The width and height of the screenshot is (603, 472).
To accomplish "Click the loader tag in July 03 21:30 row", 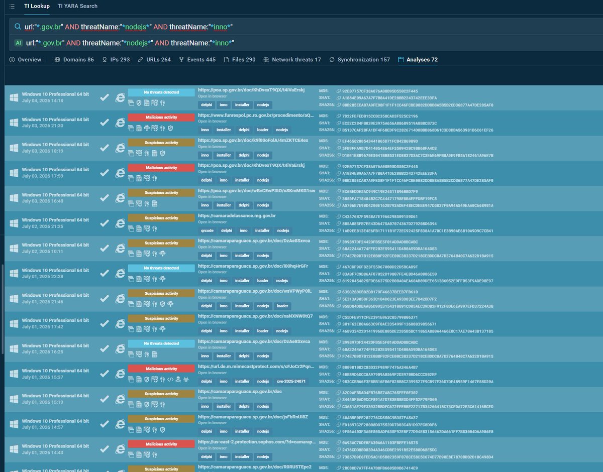I will tap(262, 130).
